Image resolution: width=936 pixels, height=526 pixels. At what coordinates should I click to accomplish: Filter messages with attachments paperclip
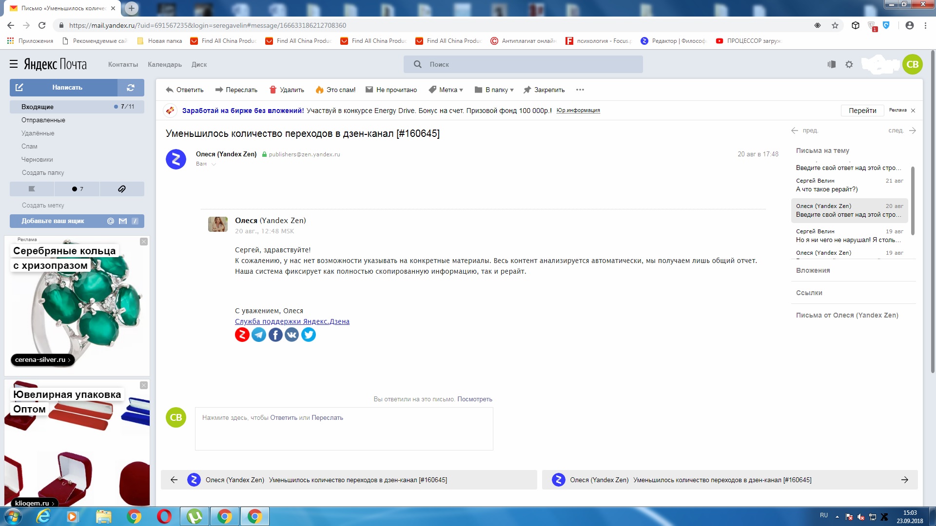tap(122, 189)
